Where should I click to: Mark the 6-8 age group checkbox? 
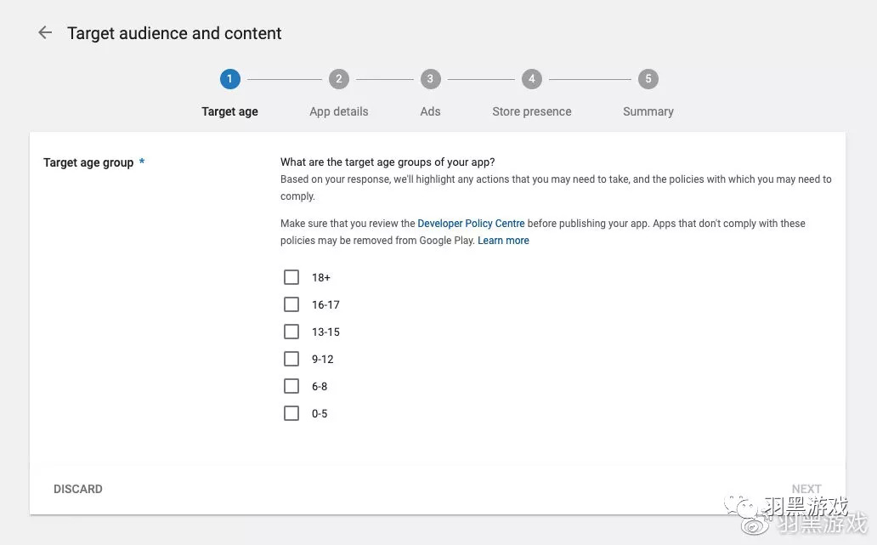pyautogui.click(x=291, y=386)
